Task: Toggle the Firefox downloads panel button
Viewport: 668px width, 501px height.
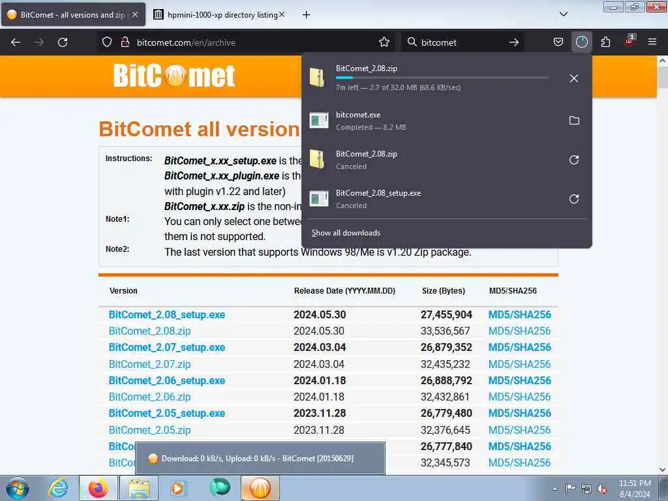Action: tap(581, 42)
